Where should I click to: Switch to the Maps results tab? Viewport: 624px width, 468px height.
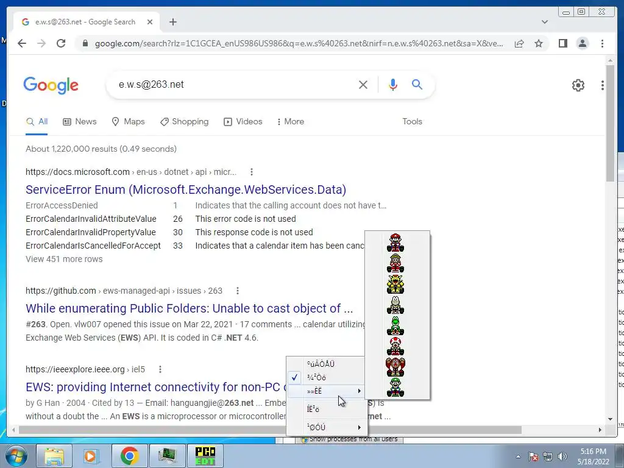coord(128,121)
